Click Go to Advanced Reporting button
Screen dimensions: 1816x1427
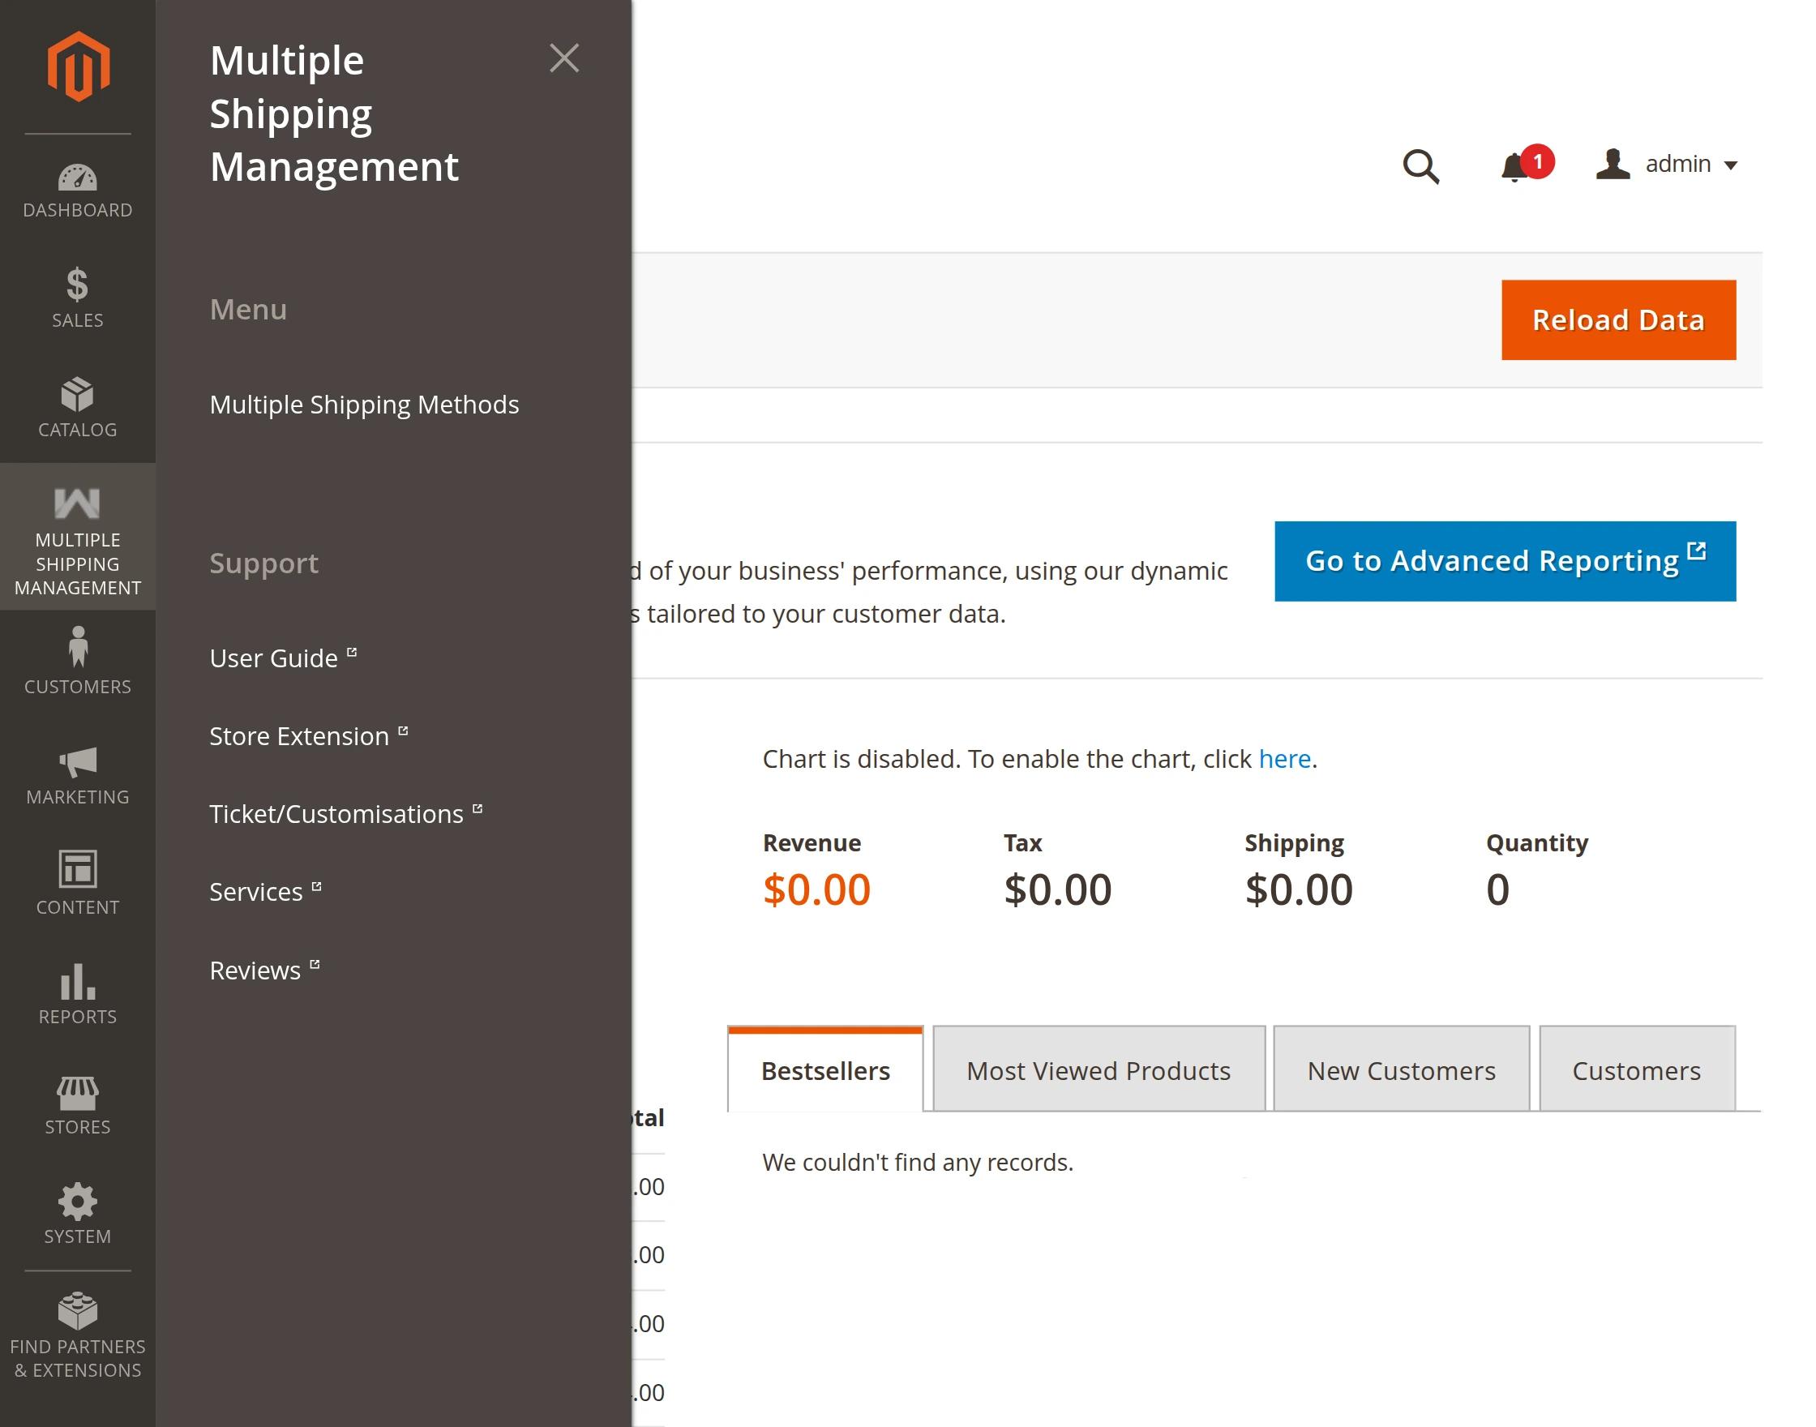1505,560
